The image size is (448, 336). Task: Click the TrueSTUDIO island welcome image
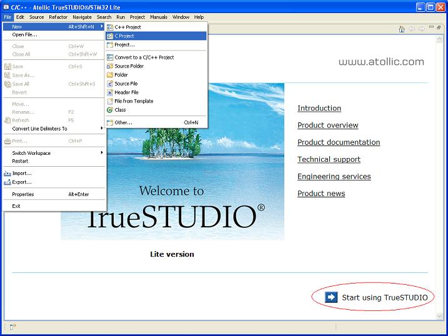coord(172,162)
